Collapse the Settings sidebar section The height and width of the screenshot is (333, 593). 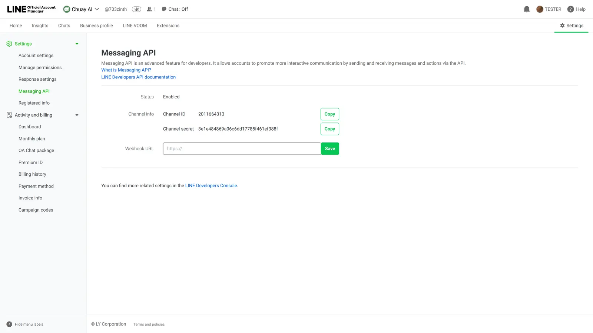77,44
